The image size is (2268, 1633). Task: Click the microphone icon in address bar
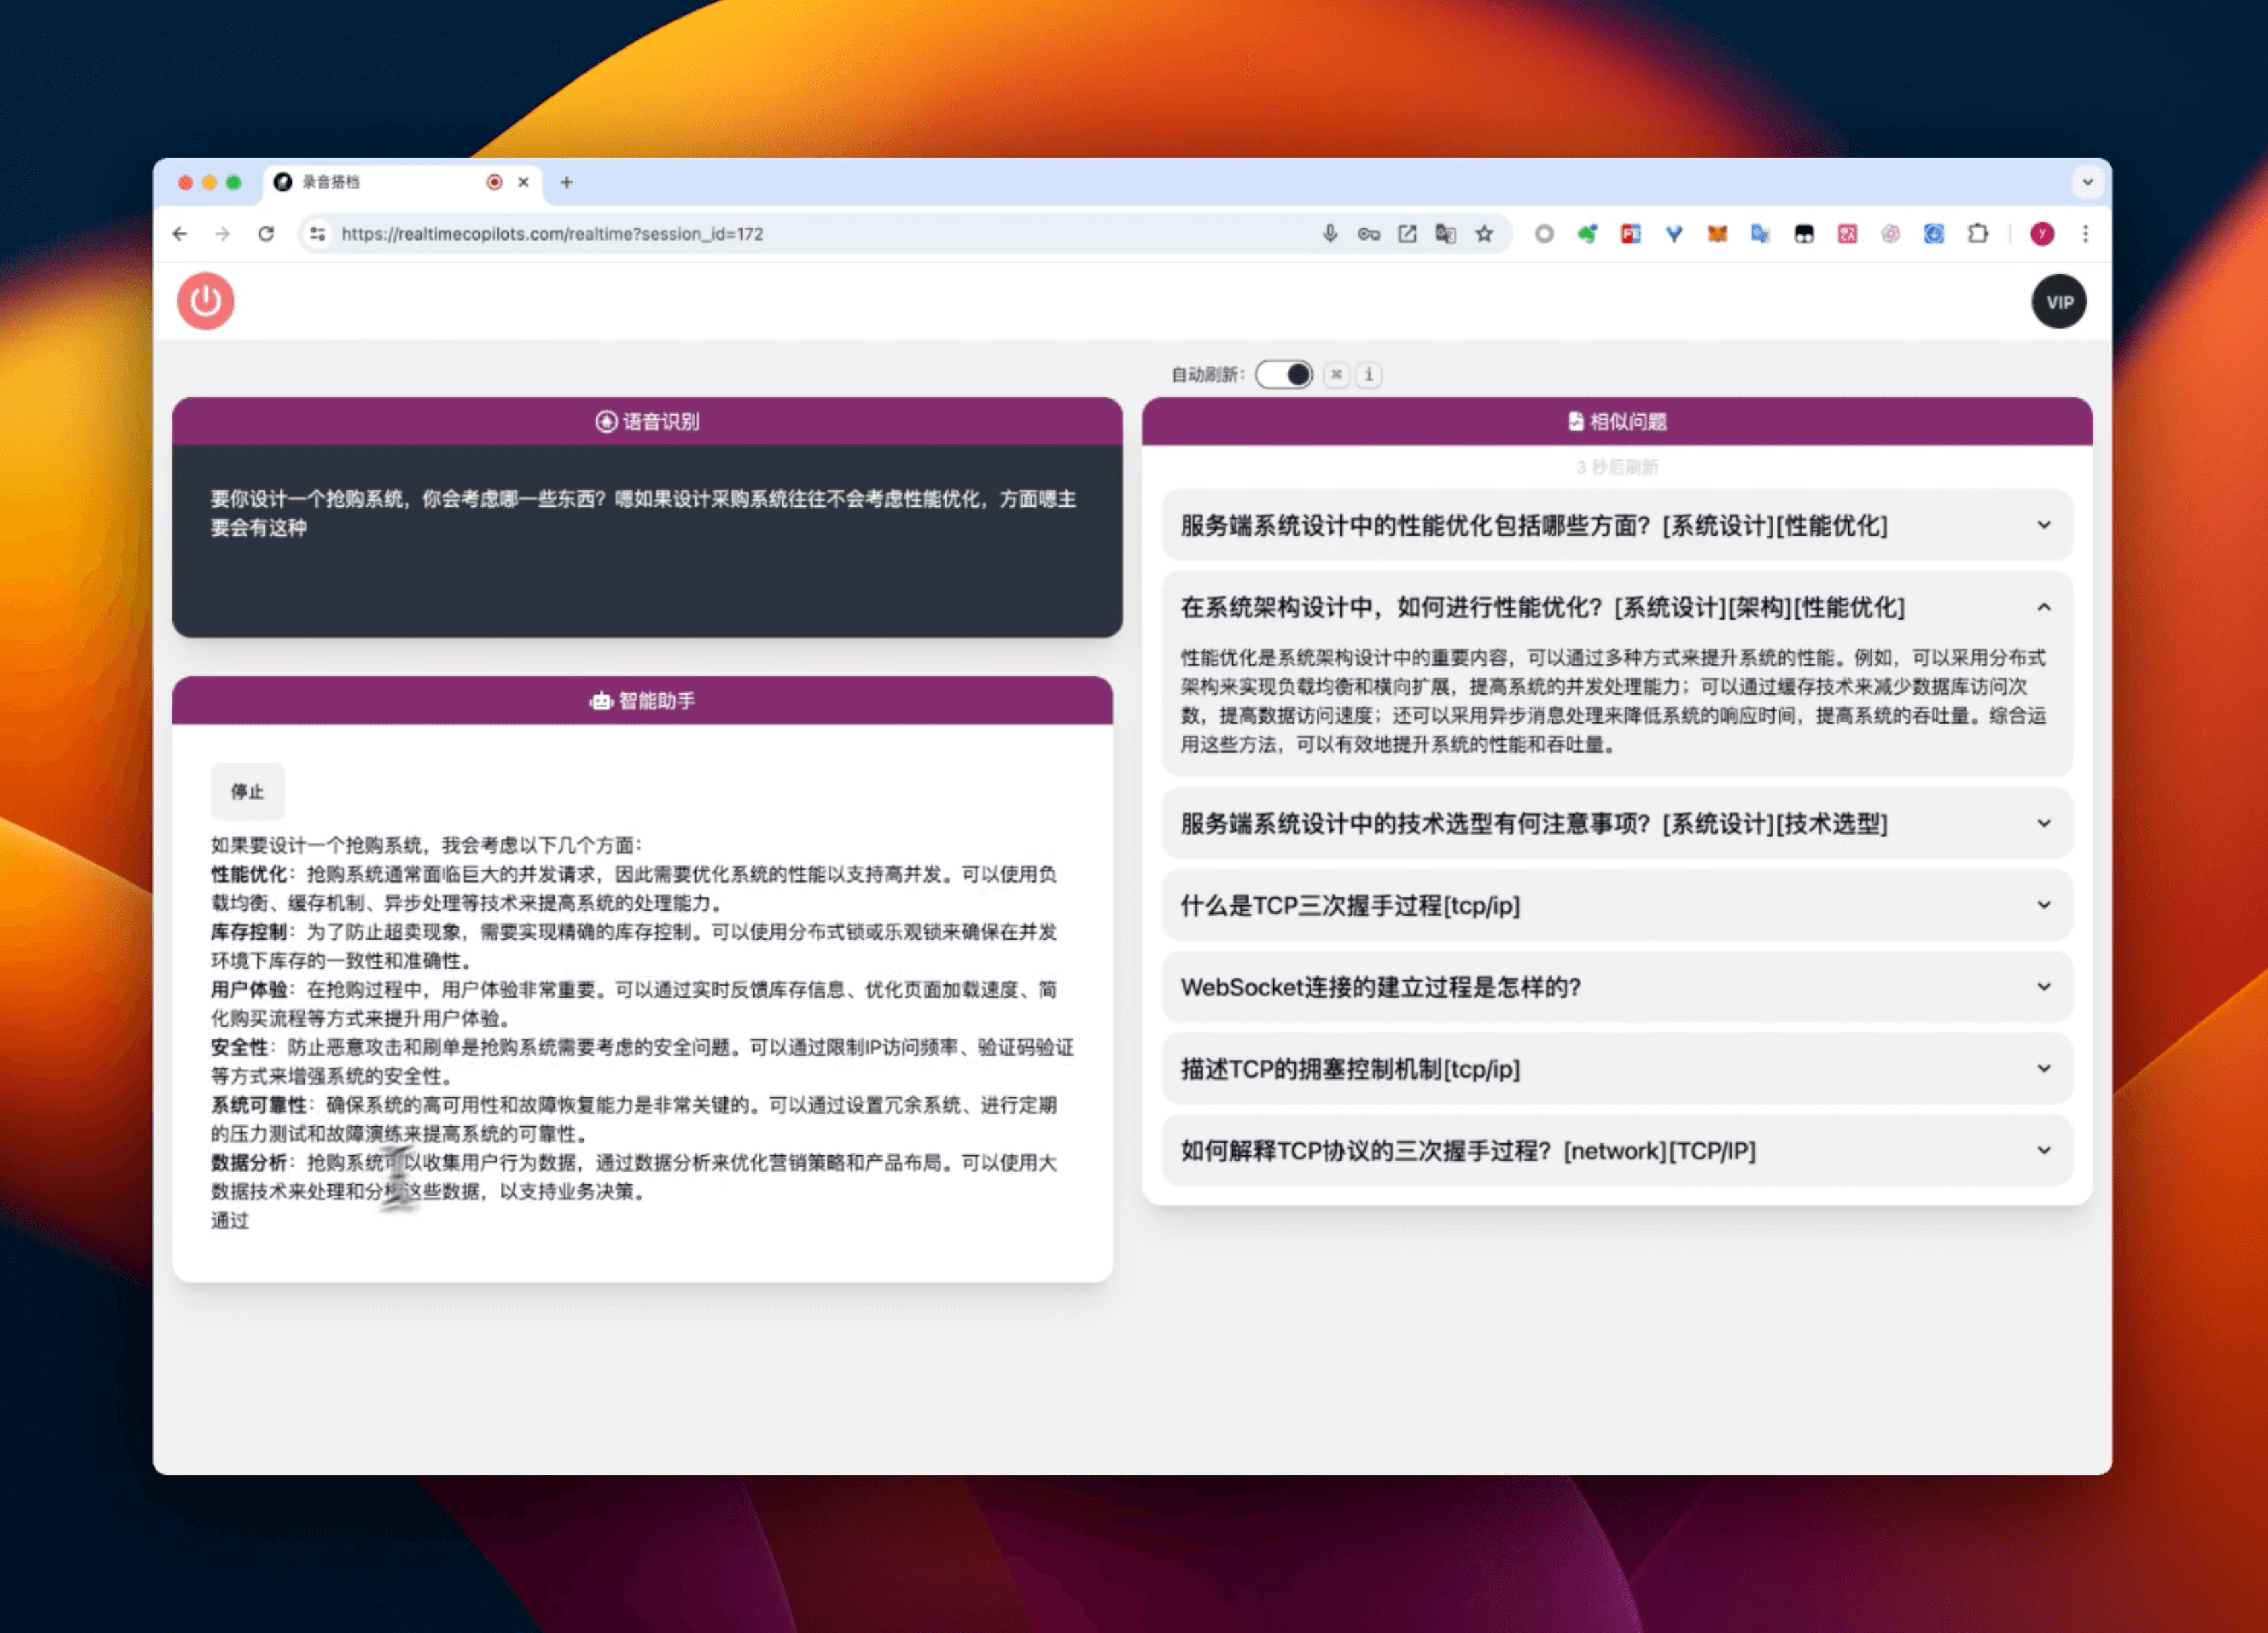[1329, 234]
